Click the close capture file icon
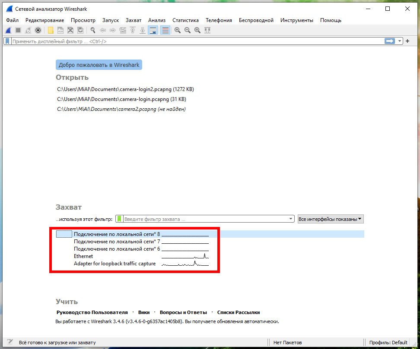Image resolution: width=420 pixels, height=349 pixels. (70, 30)
